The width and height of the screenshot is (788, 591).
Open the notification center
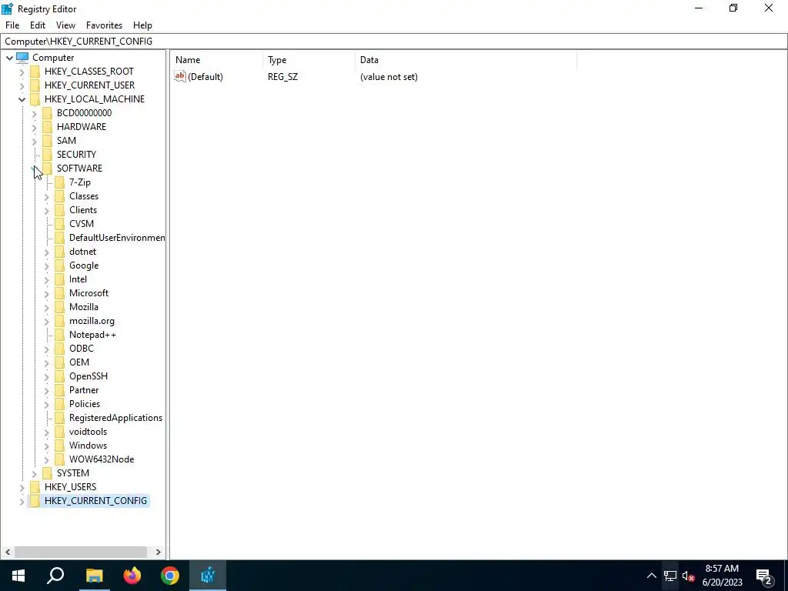click(x=764, y=576)
